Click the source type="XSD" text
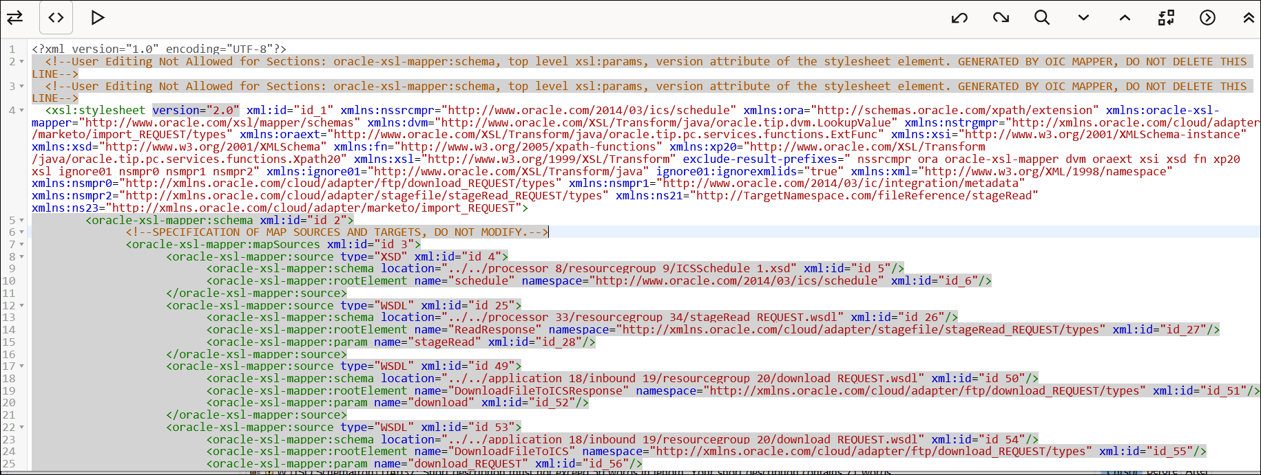1261x475 pixels. pos(374,257)
